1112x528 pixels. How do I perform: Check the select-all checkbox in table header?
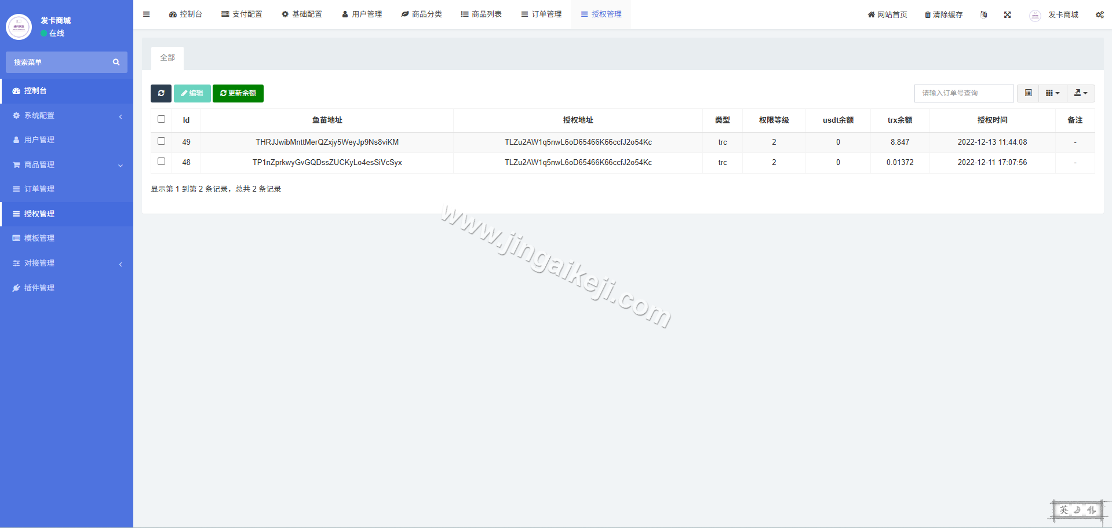point(161,119)
